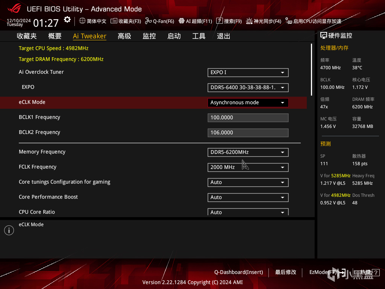Go to 启动 tab

click(174, 36)
